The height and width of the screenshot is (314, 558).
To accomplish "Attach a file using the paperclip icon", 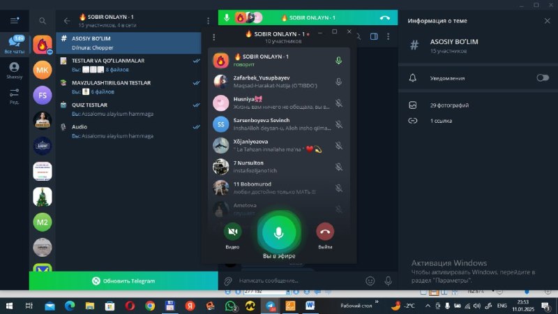I will 228,281.
